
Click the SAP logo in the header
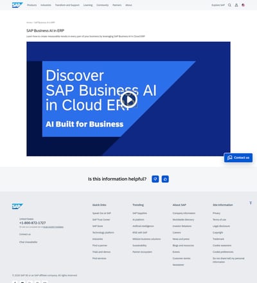point(17,5)
